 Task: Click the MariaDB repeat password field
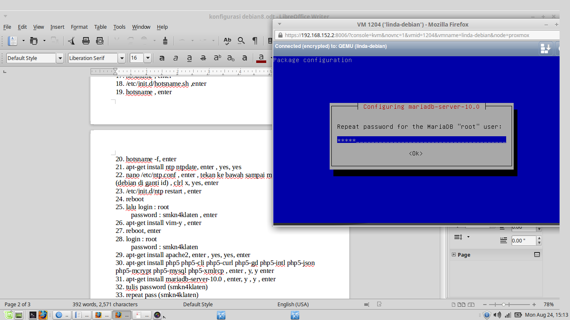pyautogui.click(x=421, y=140)
